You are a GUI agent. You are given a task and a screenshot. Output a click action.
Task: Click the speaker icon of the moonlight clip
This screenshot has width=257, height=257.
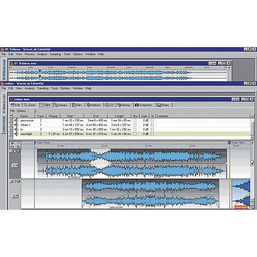(16, 134)
